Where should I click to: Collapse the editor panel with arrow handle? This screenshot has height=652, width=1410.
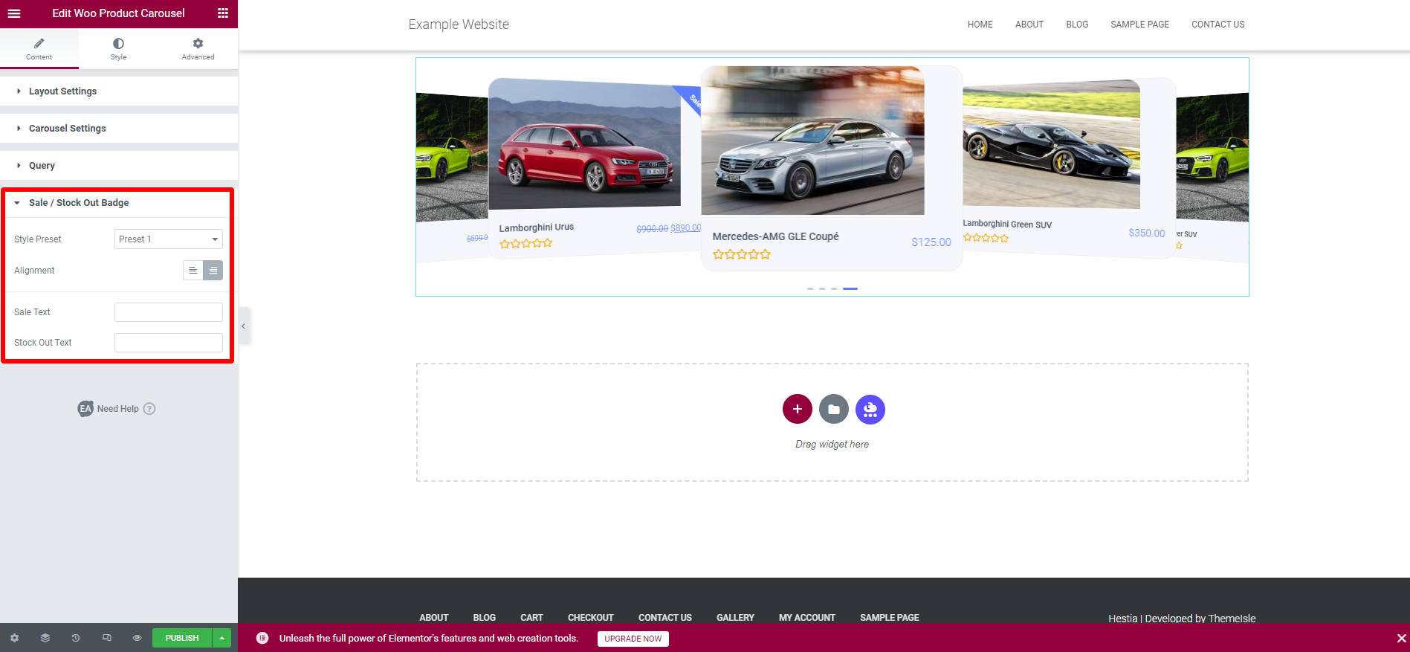click(x=243, y=326)
